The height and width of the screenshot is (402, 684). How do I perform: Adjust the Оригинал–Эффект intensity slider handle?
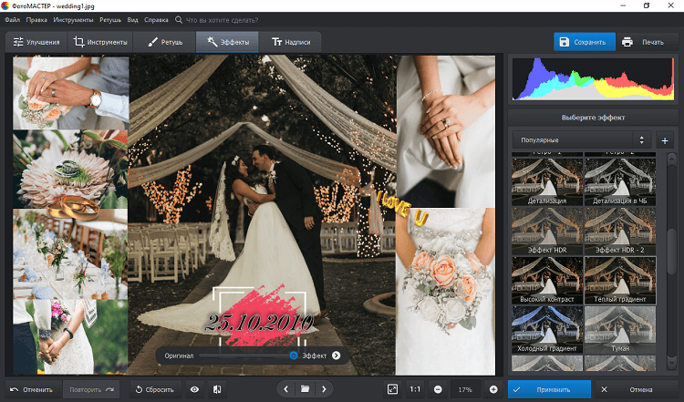294,356
